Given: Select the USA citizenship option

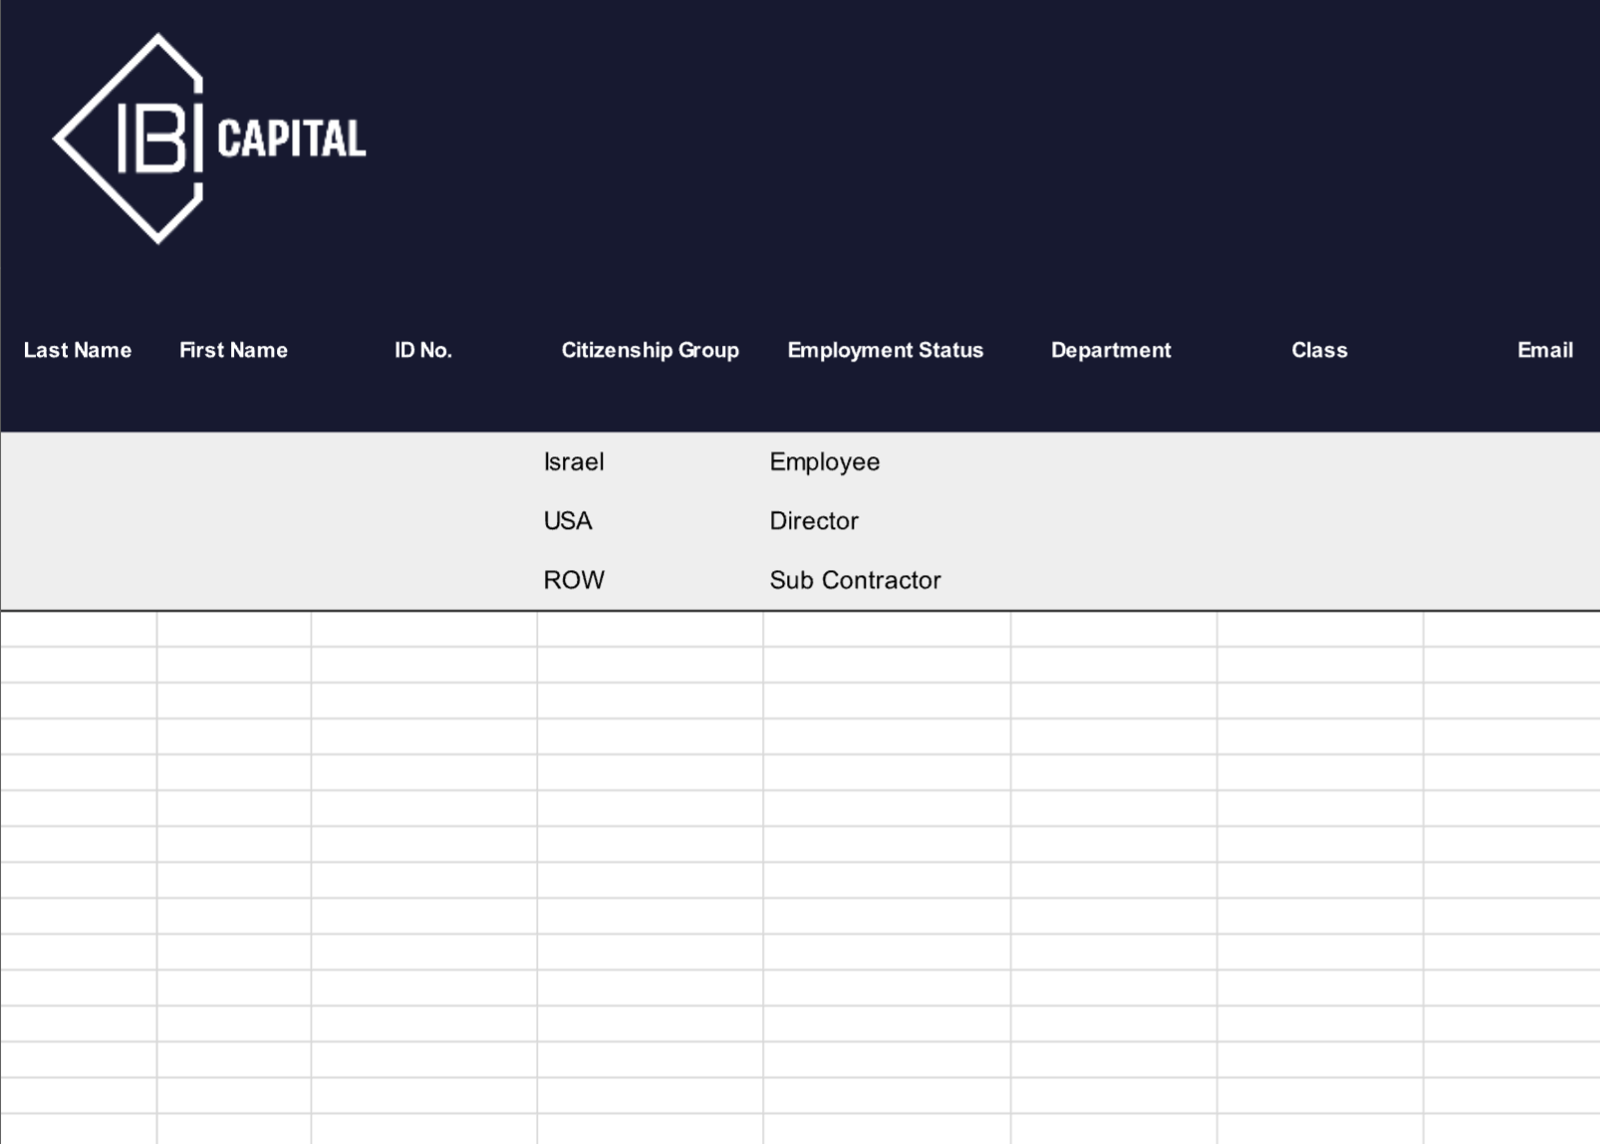Looking at the screenshot, I should click(x=568, y=521).
